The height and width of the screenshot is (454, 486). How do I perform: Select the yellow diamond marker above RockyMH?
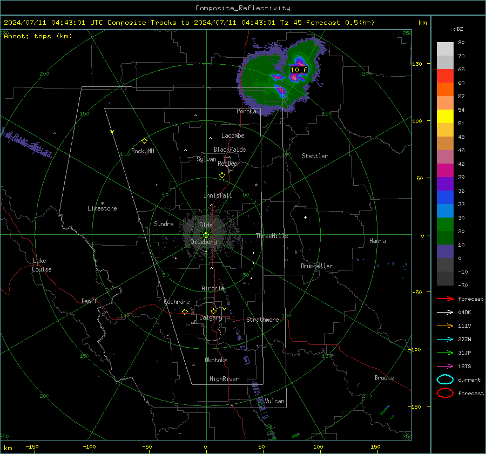click(x=144, y=141)
